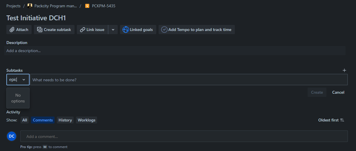Screen dimensions: 356x151
Task: Toggle the Oldest first sort order
Action: point(331,120)
